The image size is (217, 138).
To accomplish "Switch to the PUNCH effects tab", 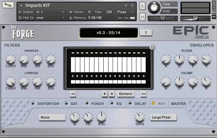I will pos(97,104).
